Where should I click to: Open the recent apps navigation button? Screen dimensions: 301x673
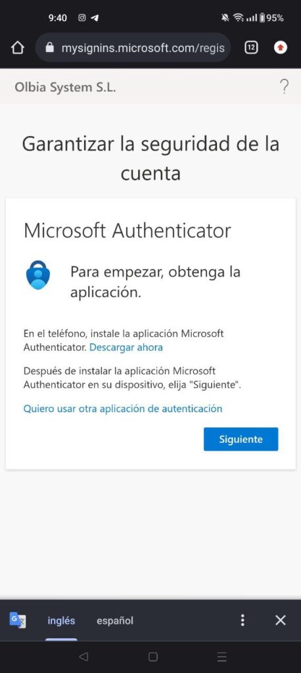click(x=221, y=657)
